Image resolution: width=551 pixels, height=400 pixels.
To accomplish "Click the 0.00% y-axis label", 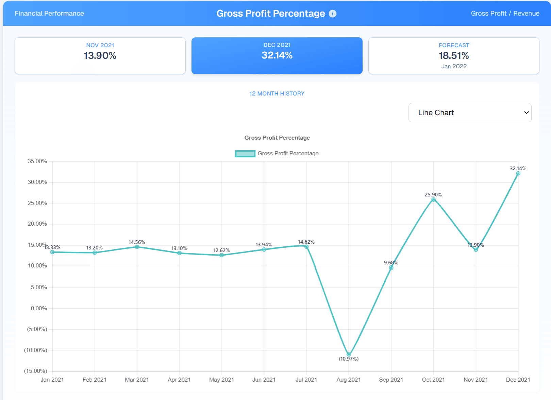I will tap(39, 309).
